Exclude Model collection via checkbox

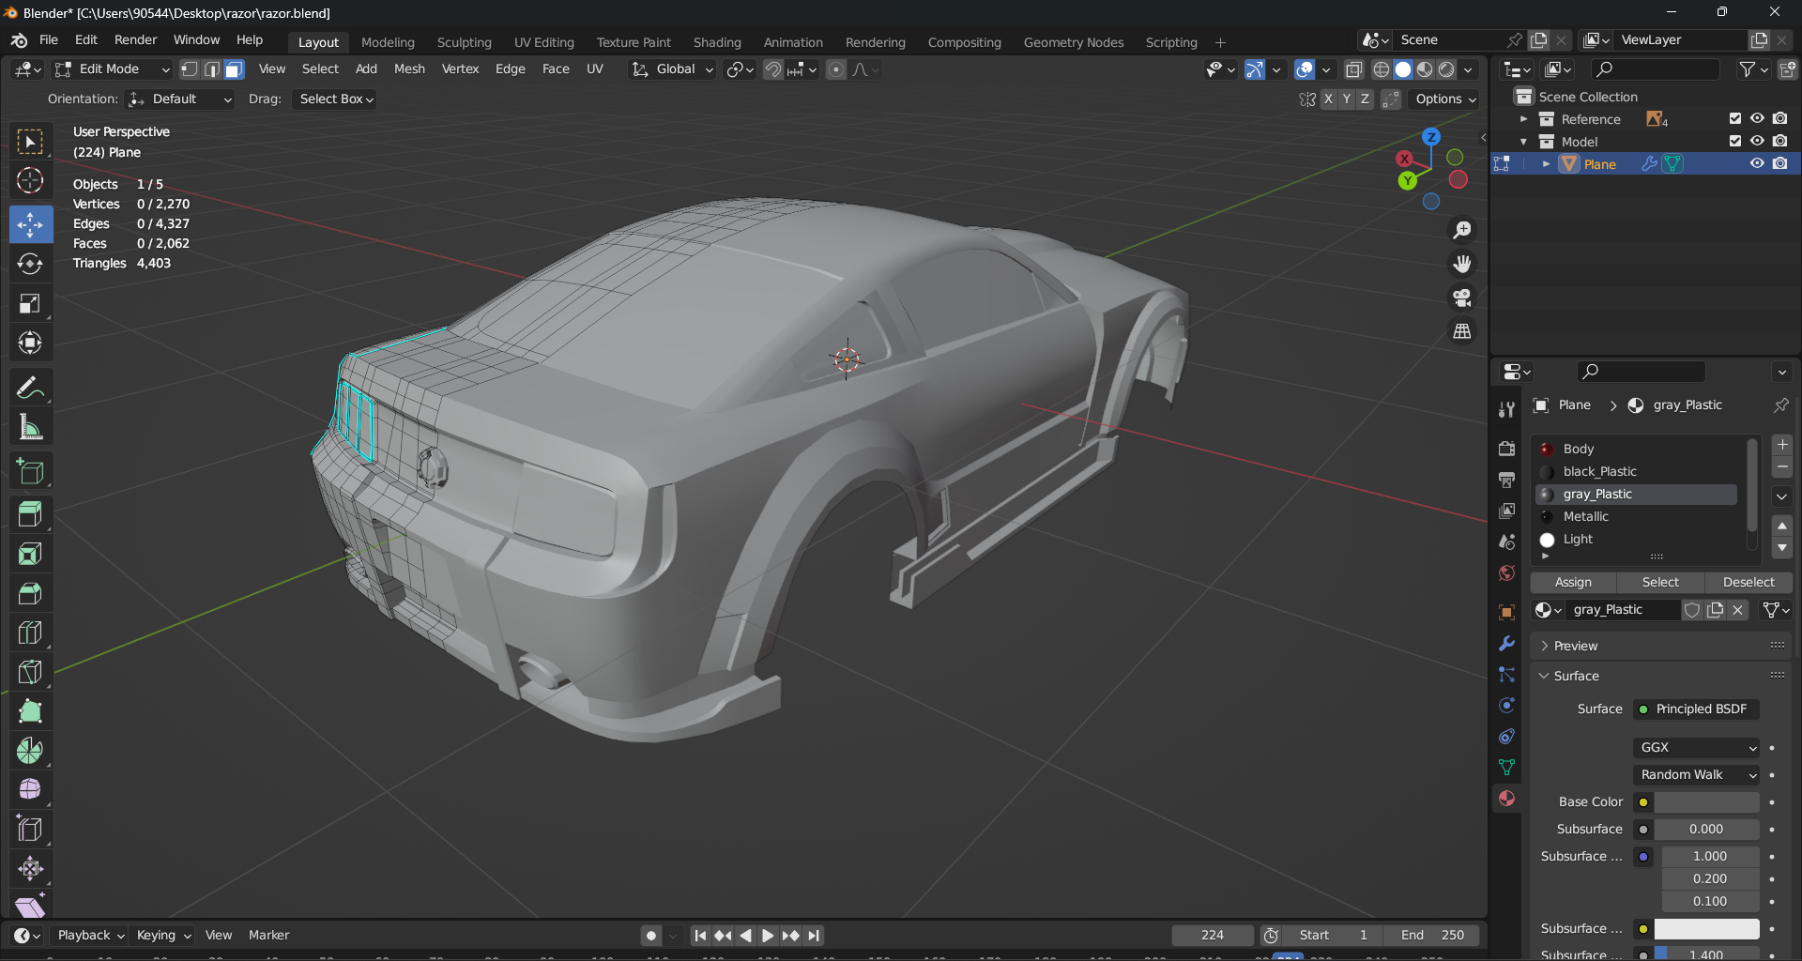(1735, 142)
